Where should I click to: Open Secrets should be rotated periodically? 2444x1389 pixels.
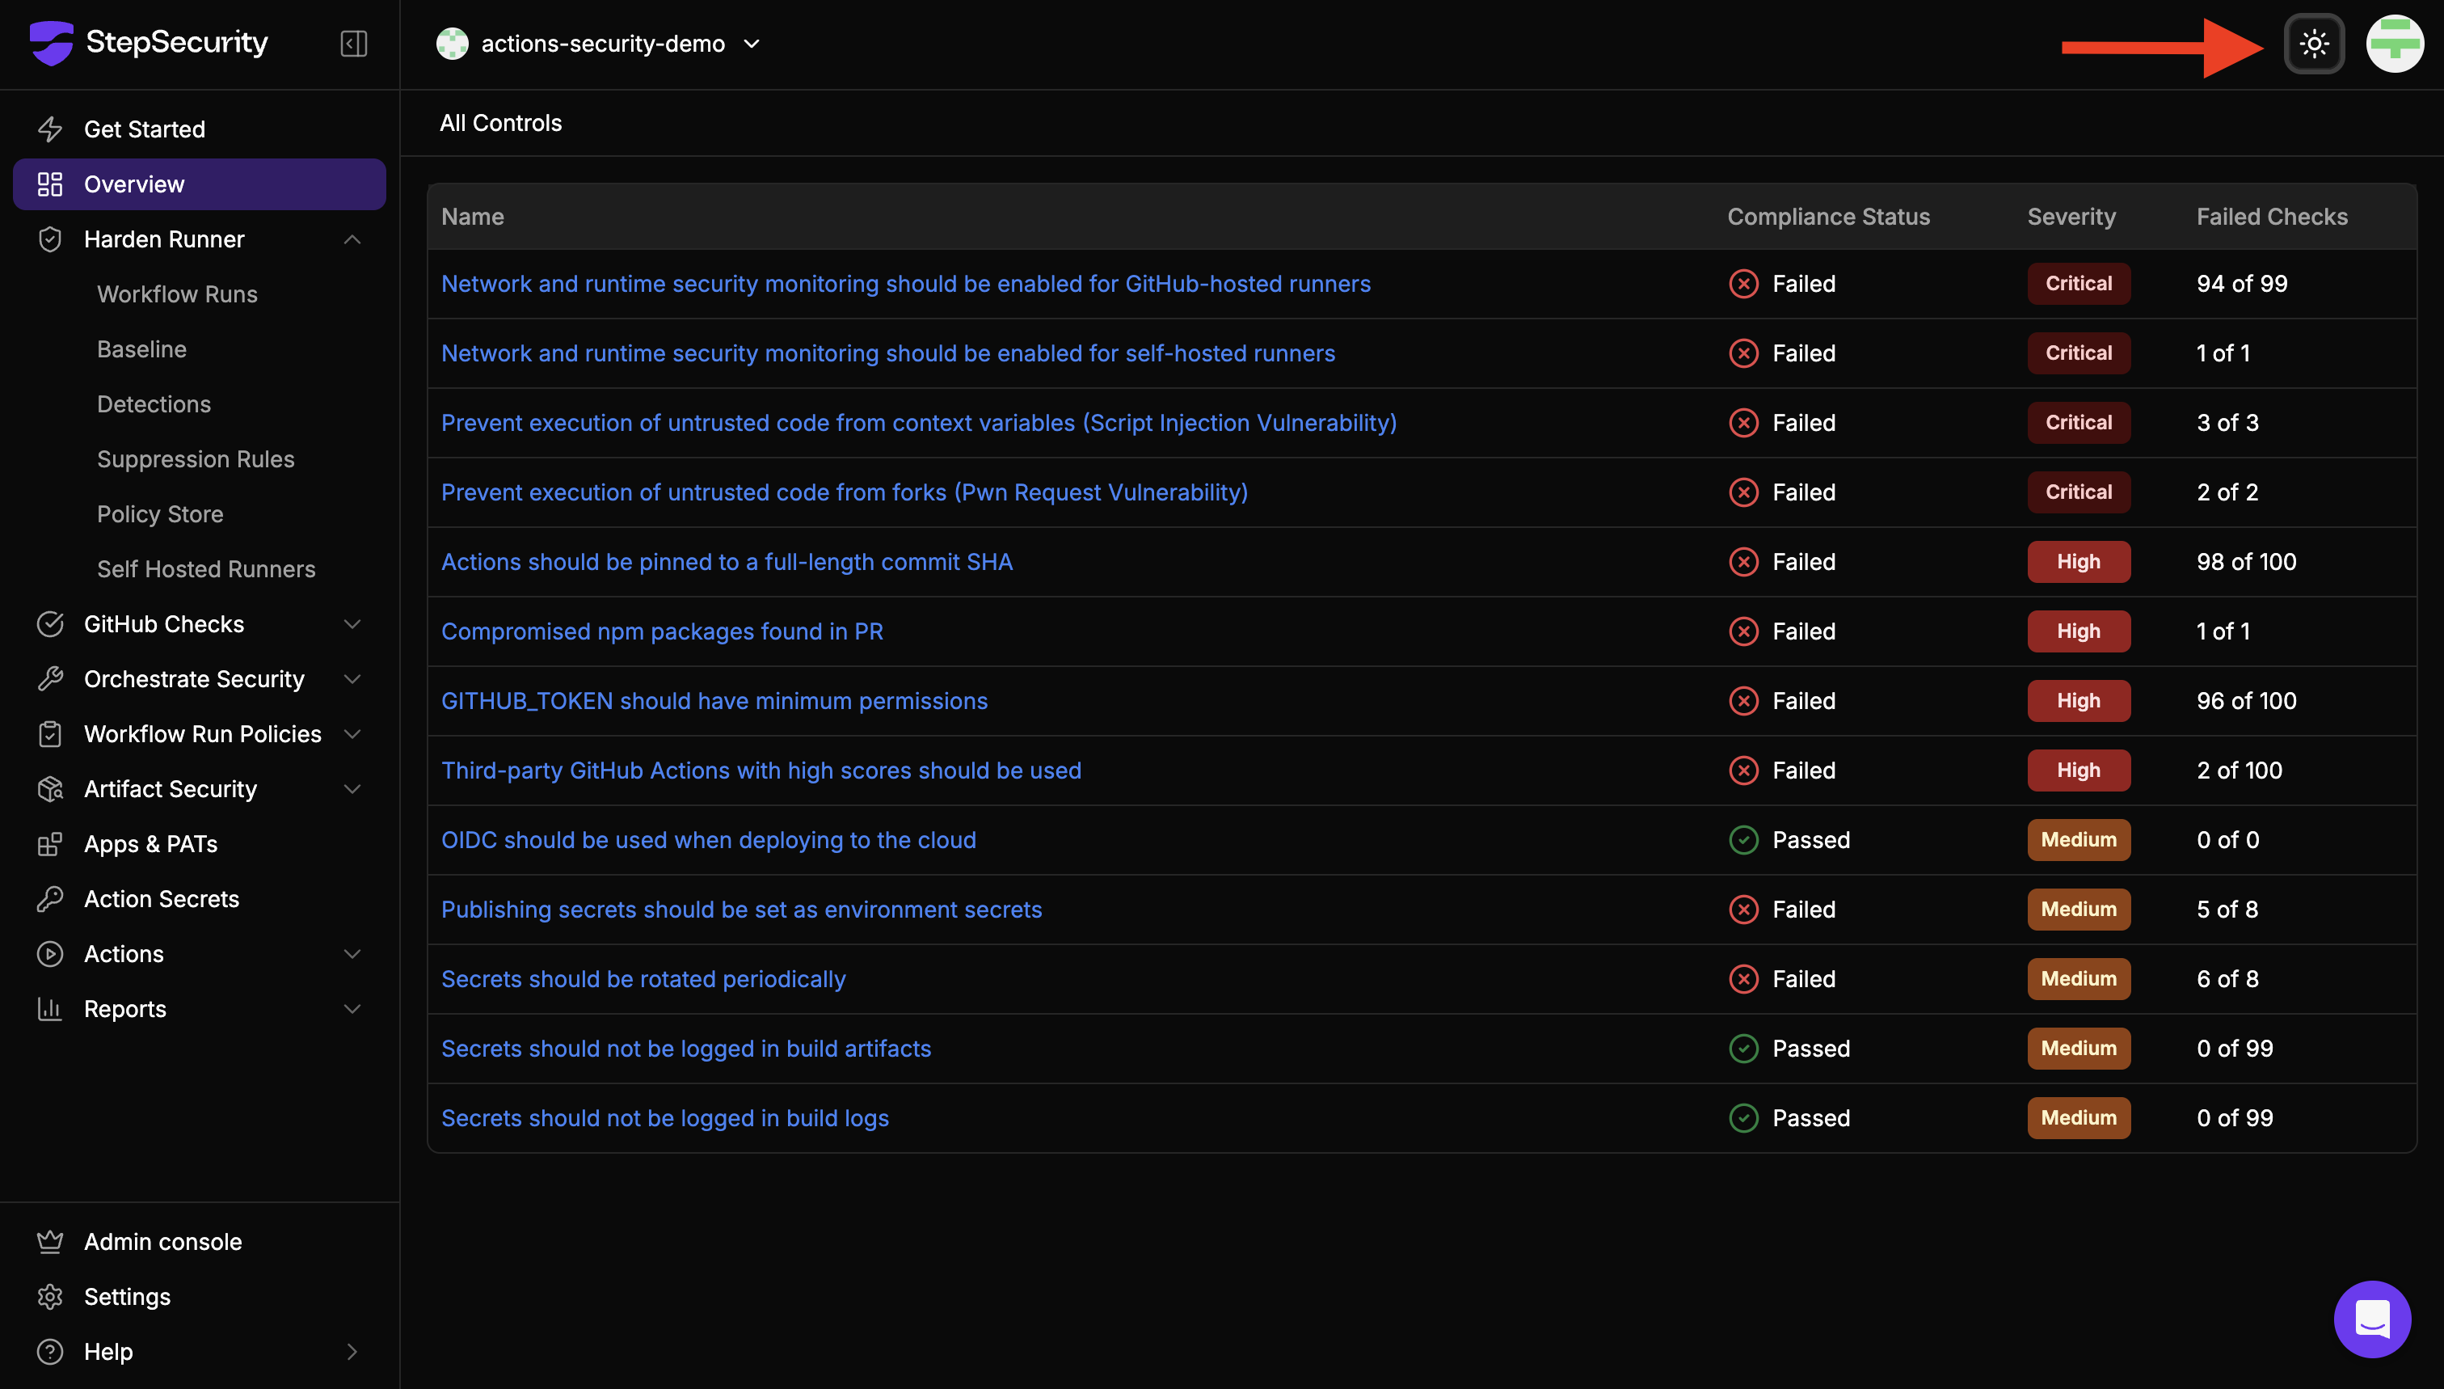pos(643,979)
